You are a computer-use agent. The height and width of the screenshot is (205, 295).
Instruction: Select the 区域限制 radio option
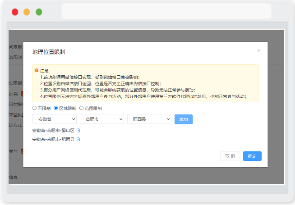point(55,108)
